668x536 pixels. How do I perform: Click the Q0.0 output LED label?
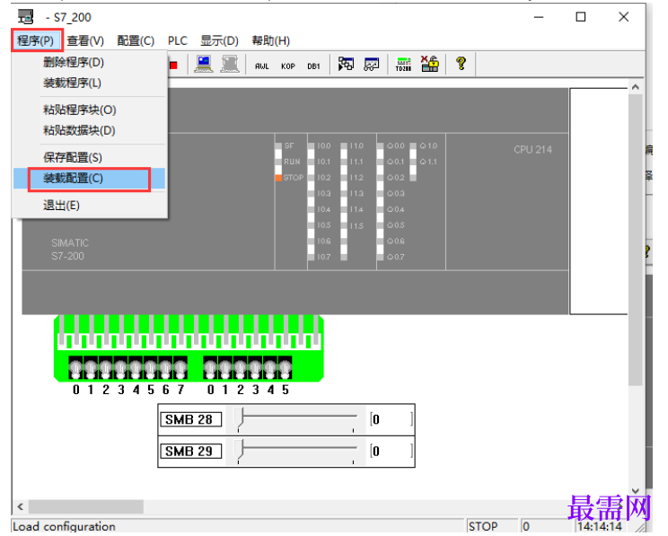click(395, 145)
